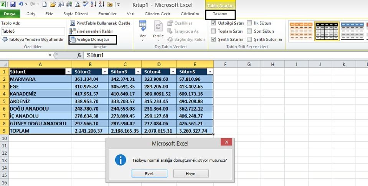Uncheck Üstbilgi Satırı checkbox

213,23
